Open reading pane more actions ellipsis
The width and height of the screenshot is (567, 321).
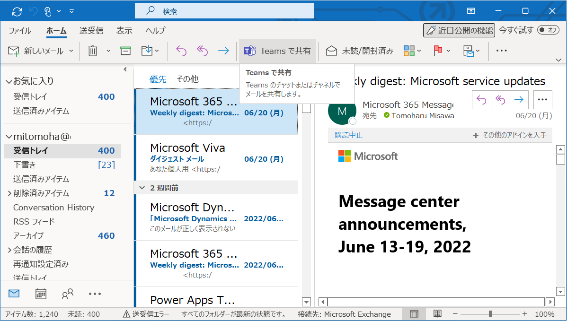(542, 100)
